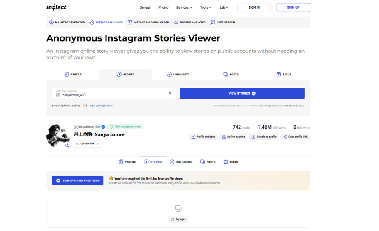Go to the Pricing page
Screen dimensions: 379x231
(163, 8)
